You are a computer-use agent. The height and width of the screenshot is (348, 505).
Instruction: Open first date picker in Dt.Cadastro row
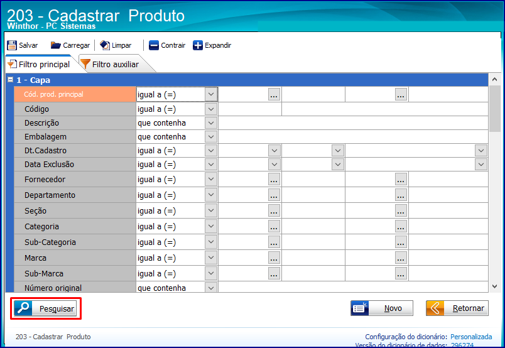[274, 151]
